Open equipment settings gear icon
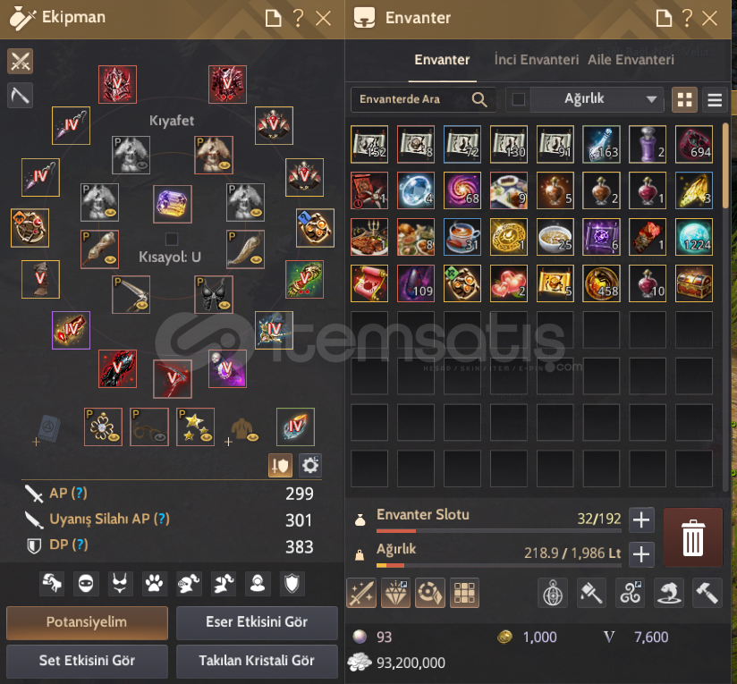 click(x=310, y=465)
